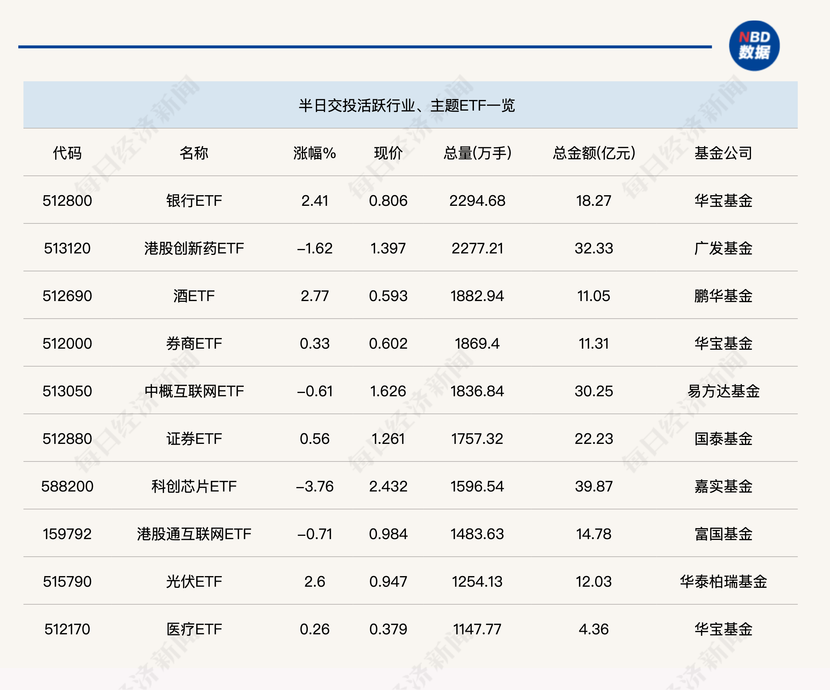This screenshot has width=830, height=690.
Task: Click 华泰柏瑞基金 in the company column
Action: click(x=723, y=582)
